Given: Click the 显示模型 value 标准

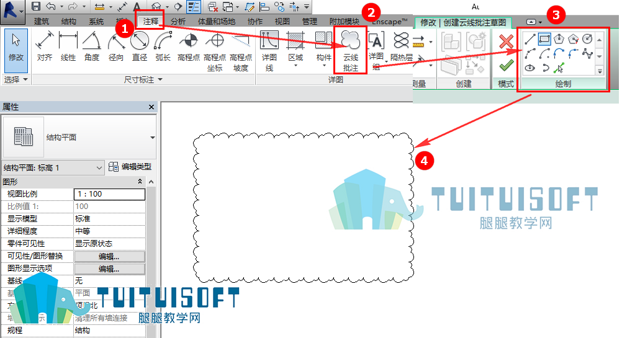Looking at the screenshot, I should click(x=109, y=219).
